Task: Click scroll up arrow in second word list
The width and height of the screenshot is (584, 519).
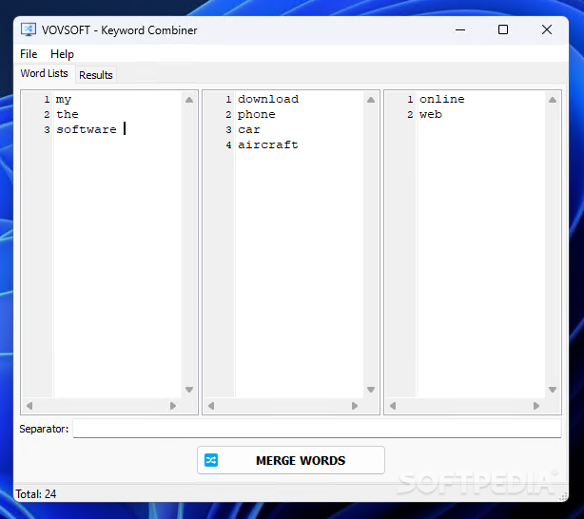Action: click(x=371, y=100)
